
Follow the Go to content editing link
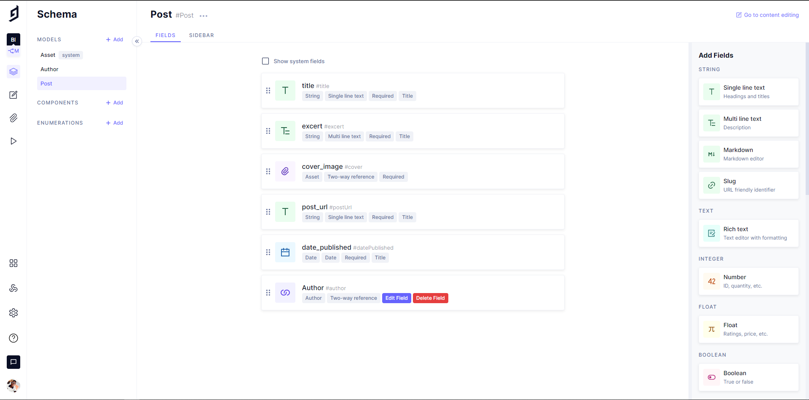(767, 14)
